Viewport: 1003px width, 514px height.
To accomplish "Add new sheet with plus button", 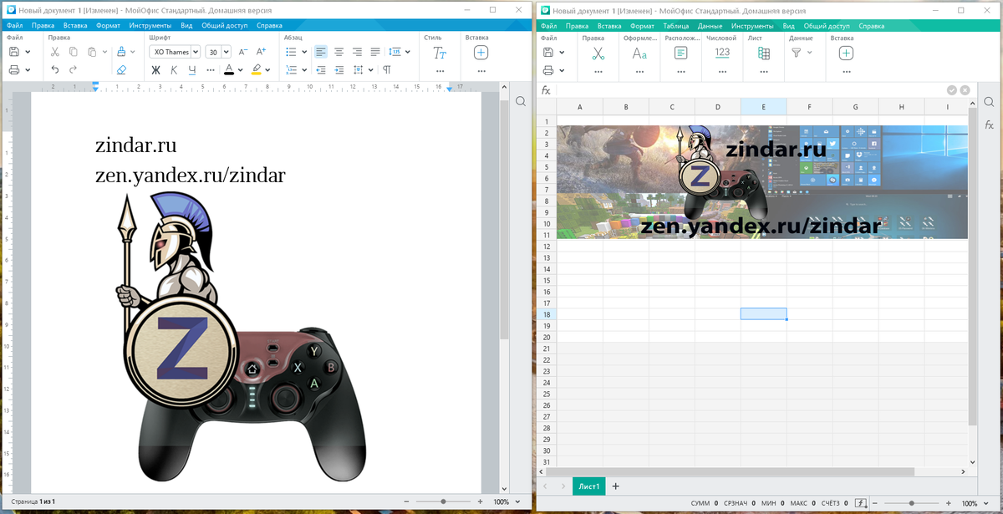I will (616, 486).
